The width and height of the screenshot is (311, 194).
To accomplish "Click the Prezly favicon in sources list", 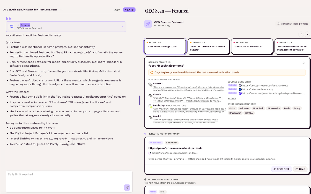I will [x=240, y=93].
